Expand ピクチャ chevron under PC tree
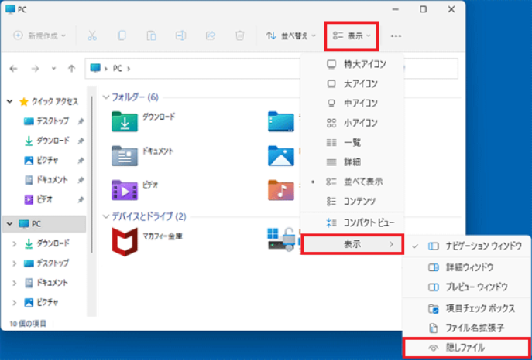This screenshot has width=532, height=360. [x=14, y=303]
